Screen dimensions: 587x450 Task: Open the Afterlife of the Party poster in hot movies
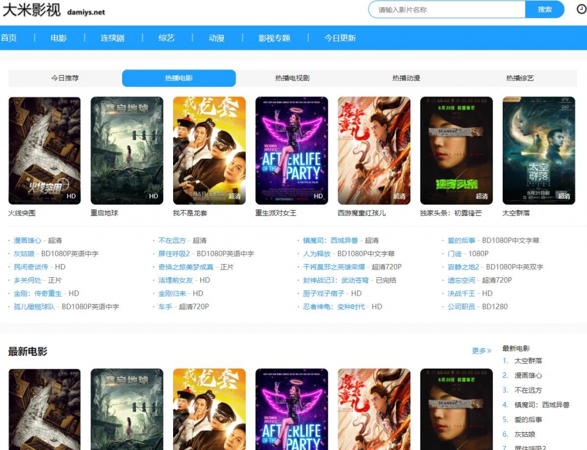[292, 151]
